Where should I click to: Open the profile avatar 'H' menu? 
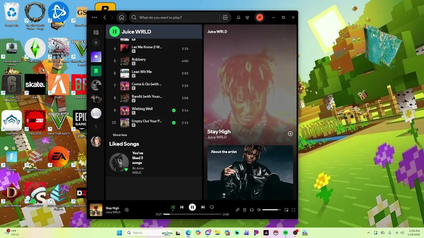(260, 18)
